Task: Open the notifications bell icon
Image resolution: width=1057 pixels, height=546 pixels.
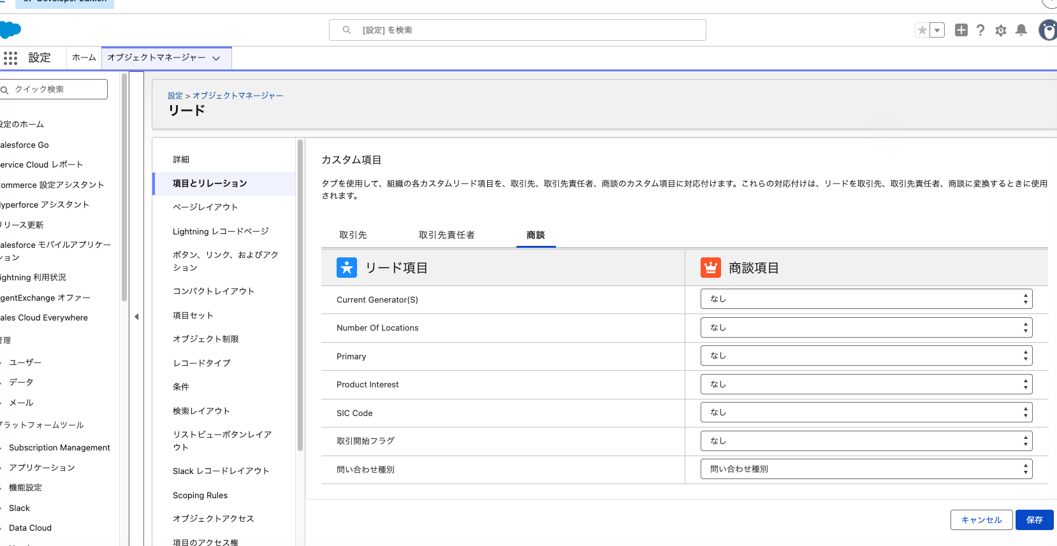Action: [x=1021, y=30]
